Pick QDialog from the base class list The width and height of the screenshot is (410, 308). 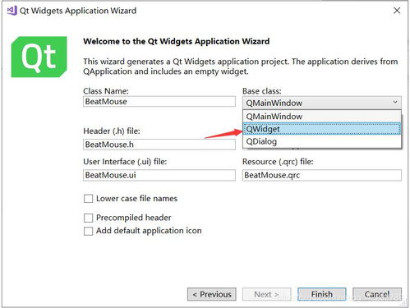[x=322, y=141]
